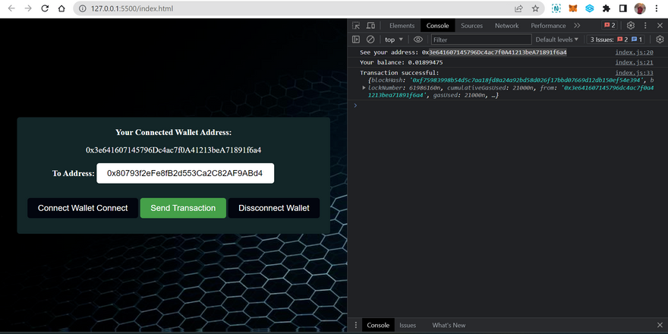668x334 pixels.
Task: Open the Elements tab
Action: (x=402, y=25)
